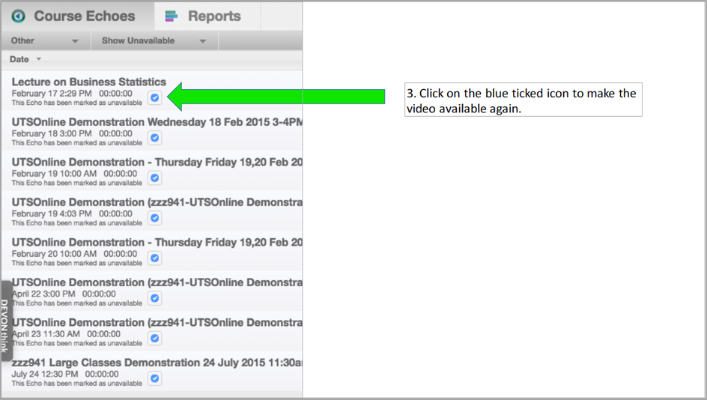Click blue tick for July 24 12:30 PM echo
The height and width of the screenshot is (400, 707).
(154, 378)
